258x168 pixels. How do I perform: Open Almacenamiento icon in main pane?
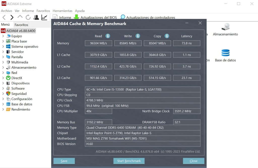tap(225, 27)
